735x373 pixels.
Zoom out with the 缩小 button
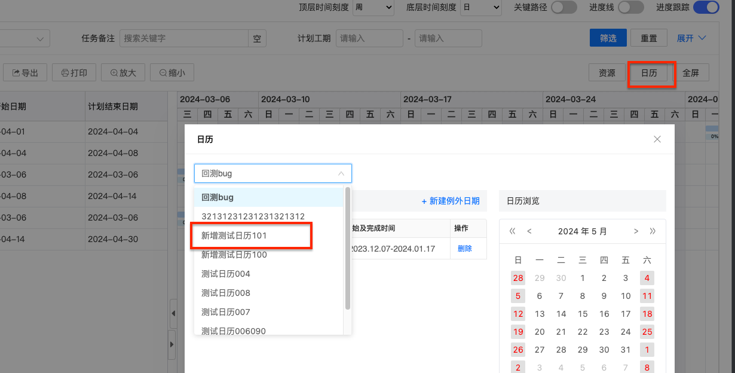pyautogui.click(x=171, y=73)
